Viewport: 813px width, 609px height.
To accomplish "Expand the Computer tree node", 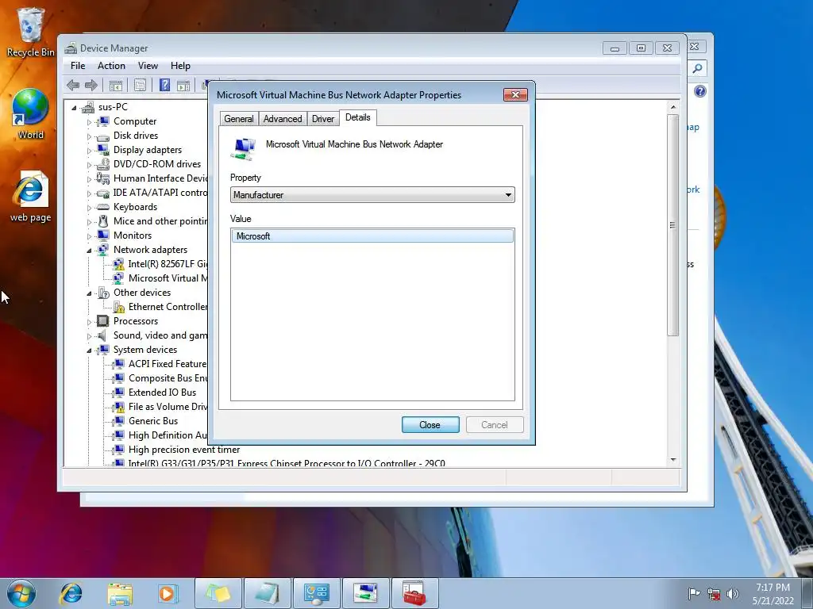I will coord(89,122).
